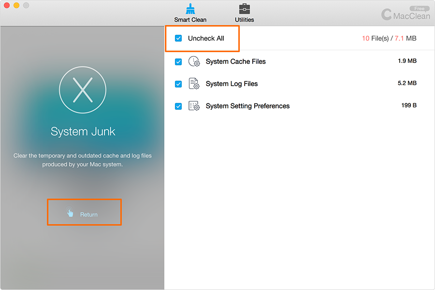Image resolution: width=435 pixels, height=290 pixels.
Task: Disable the System Setting Preferences checkbox
Action: pyautogui.click(x=178, y=106)
